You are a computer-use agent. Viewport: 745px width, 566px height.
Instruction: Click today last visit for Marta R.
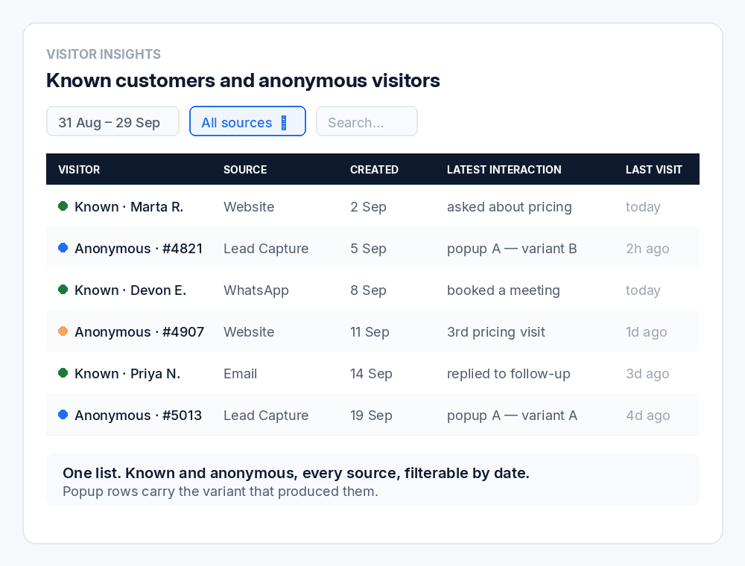(643, 207)
